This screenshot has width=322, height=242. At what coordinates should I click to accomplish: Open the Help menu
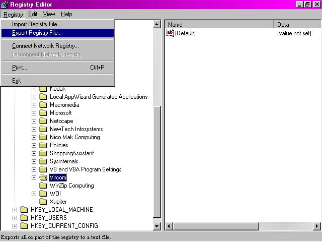click(66, 14)
